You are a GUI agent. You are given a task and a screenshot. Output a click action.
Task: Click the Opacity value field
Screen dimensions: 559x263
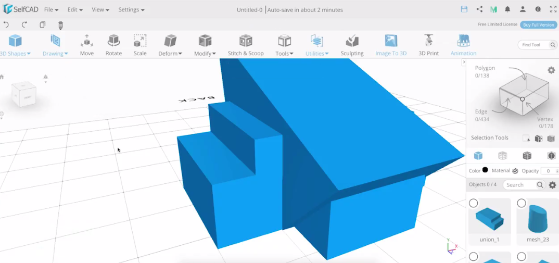[x=550, y=171]
